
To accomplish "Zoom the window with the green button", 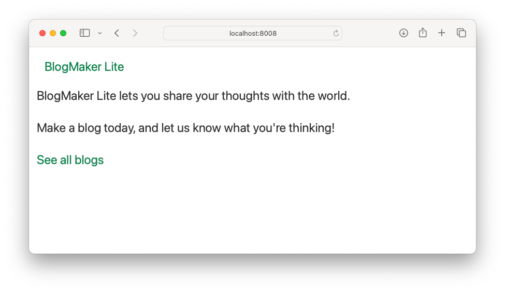I will 63,33.
